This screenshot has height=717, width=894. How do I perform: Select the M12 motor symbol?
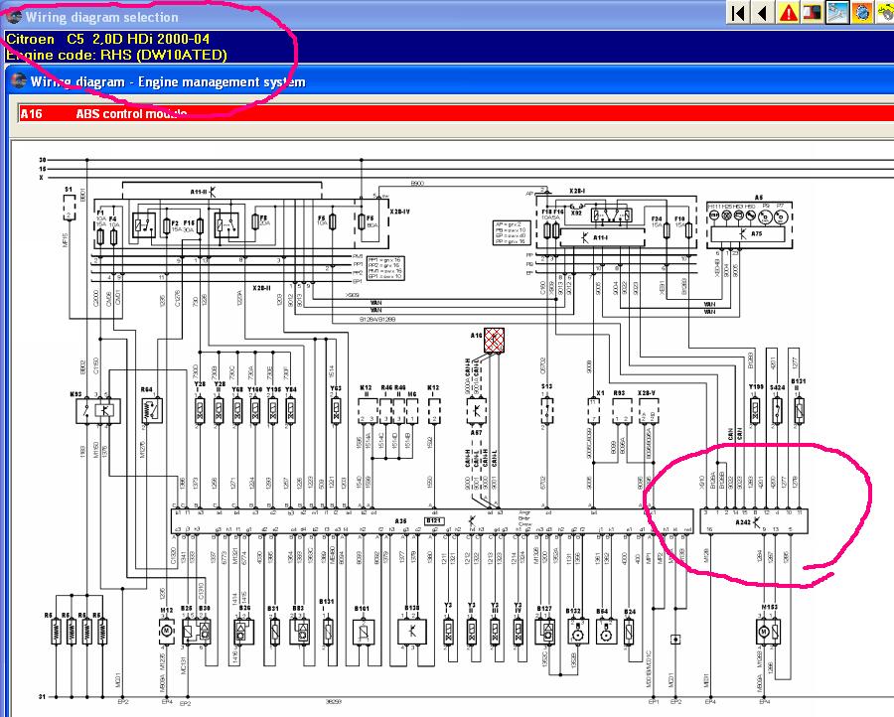pos(167,631)
